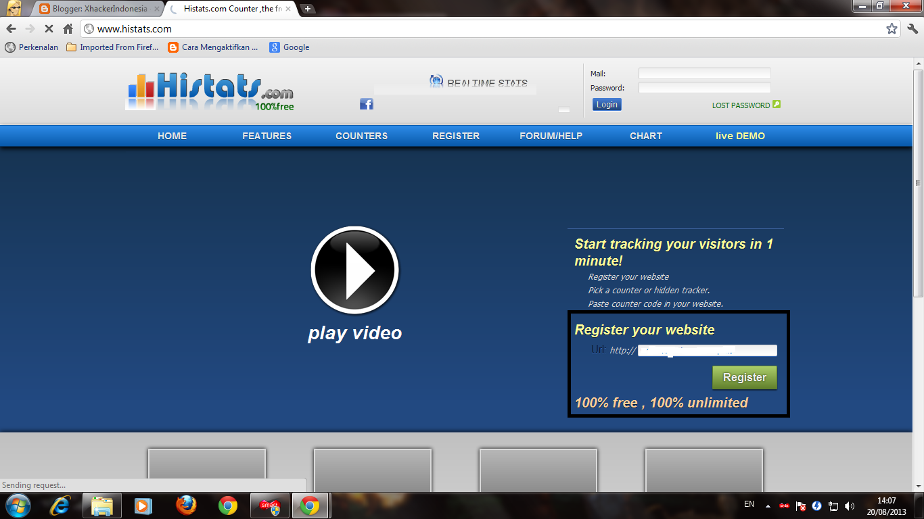The width and height of the screenshot is (924, 519).
Task: Open the Lost Password link
Action: [x=741, y=105]
